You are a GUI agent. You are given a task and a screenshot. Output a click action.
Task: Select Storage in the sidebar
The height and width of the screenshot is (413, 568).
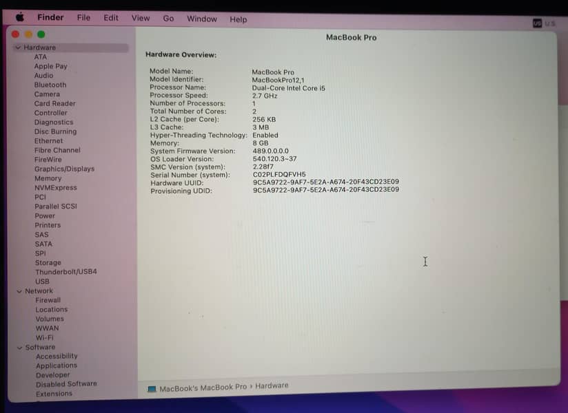click(48, 263)
